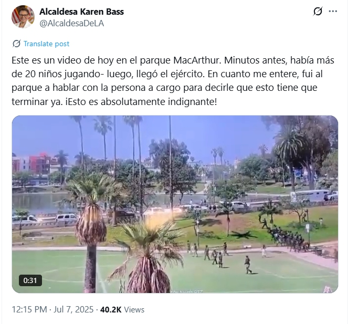Click the pink building in the video background

tap(40, 163)
